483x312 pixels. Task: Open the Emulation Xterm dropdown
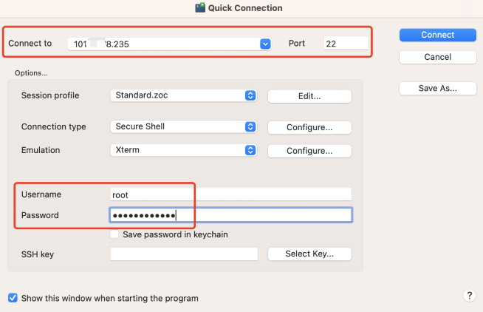[x=184, y=150]
